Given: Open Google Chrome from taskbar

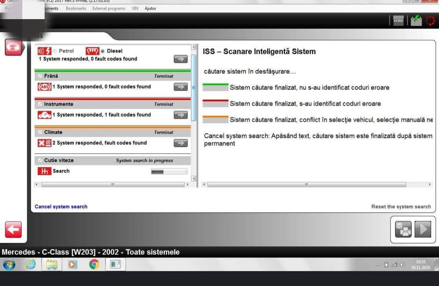Looking at the screenshot, I should click(x=94, y=264).
